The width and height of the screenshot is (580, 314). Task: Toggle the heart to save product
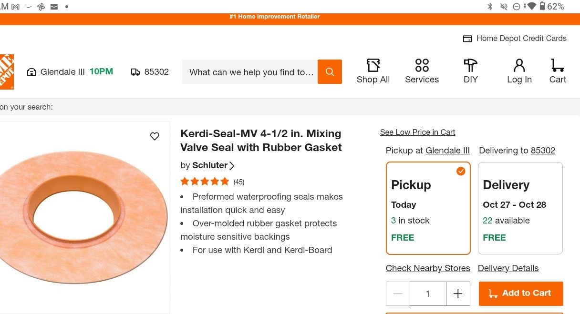155,136
